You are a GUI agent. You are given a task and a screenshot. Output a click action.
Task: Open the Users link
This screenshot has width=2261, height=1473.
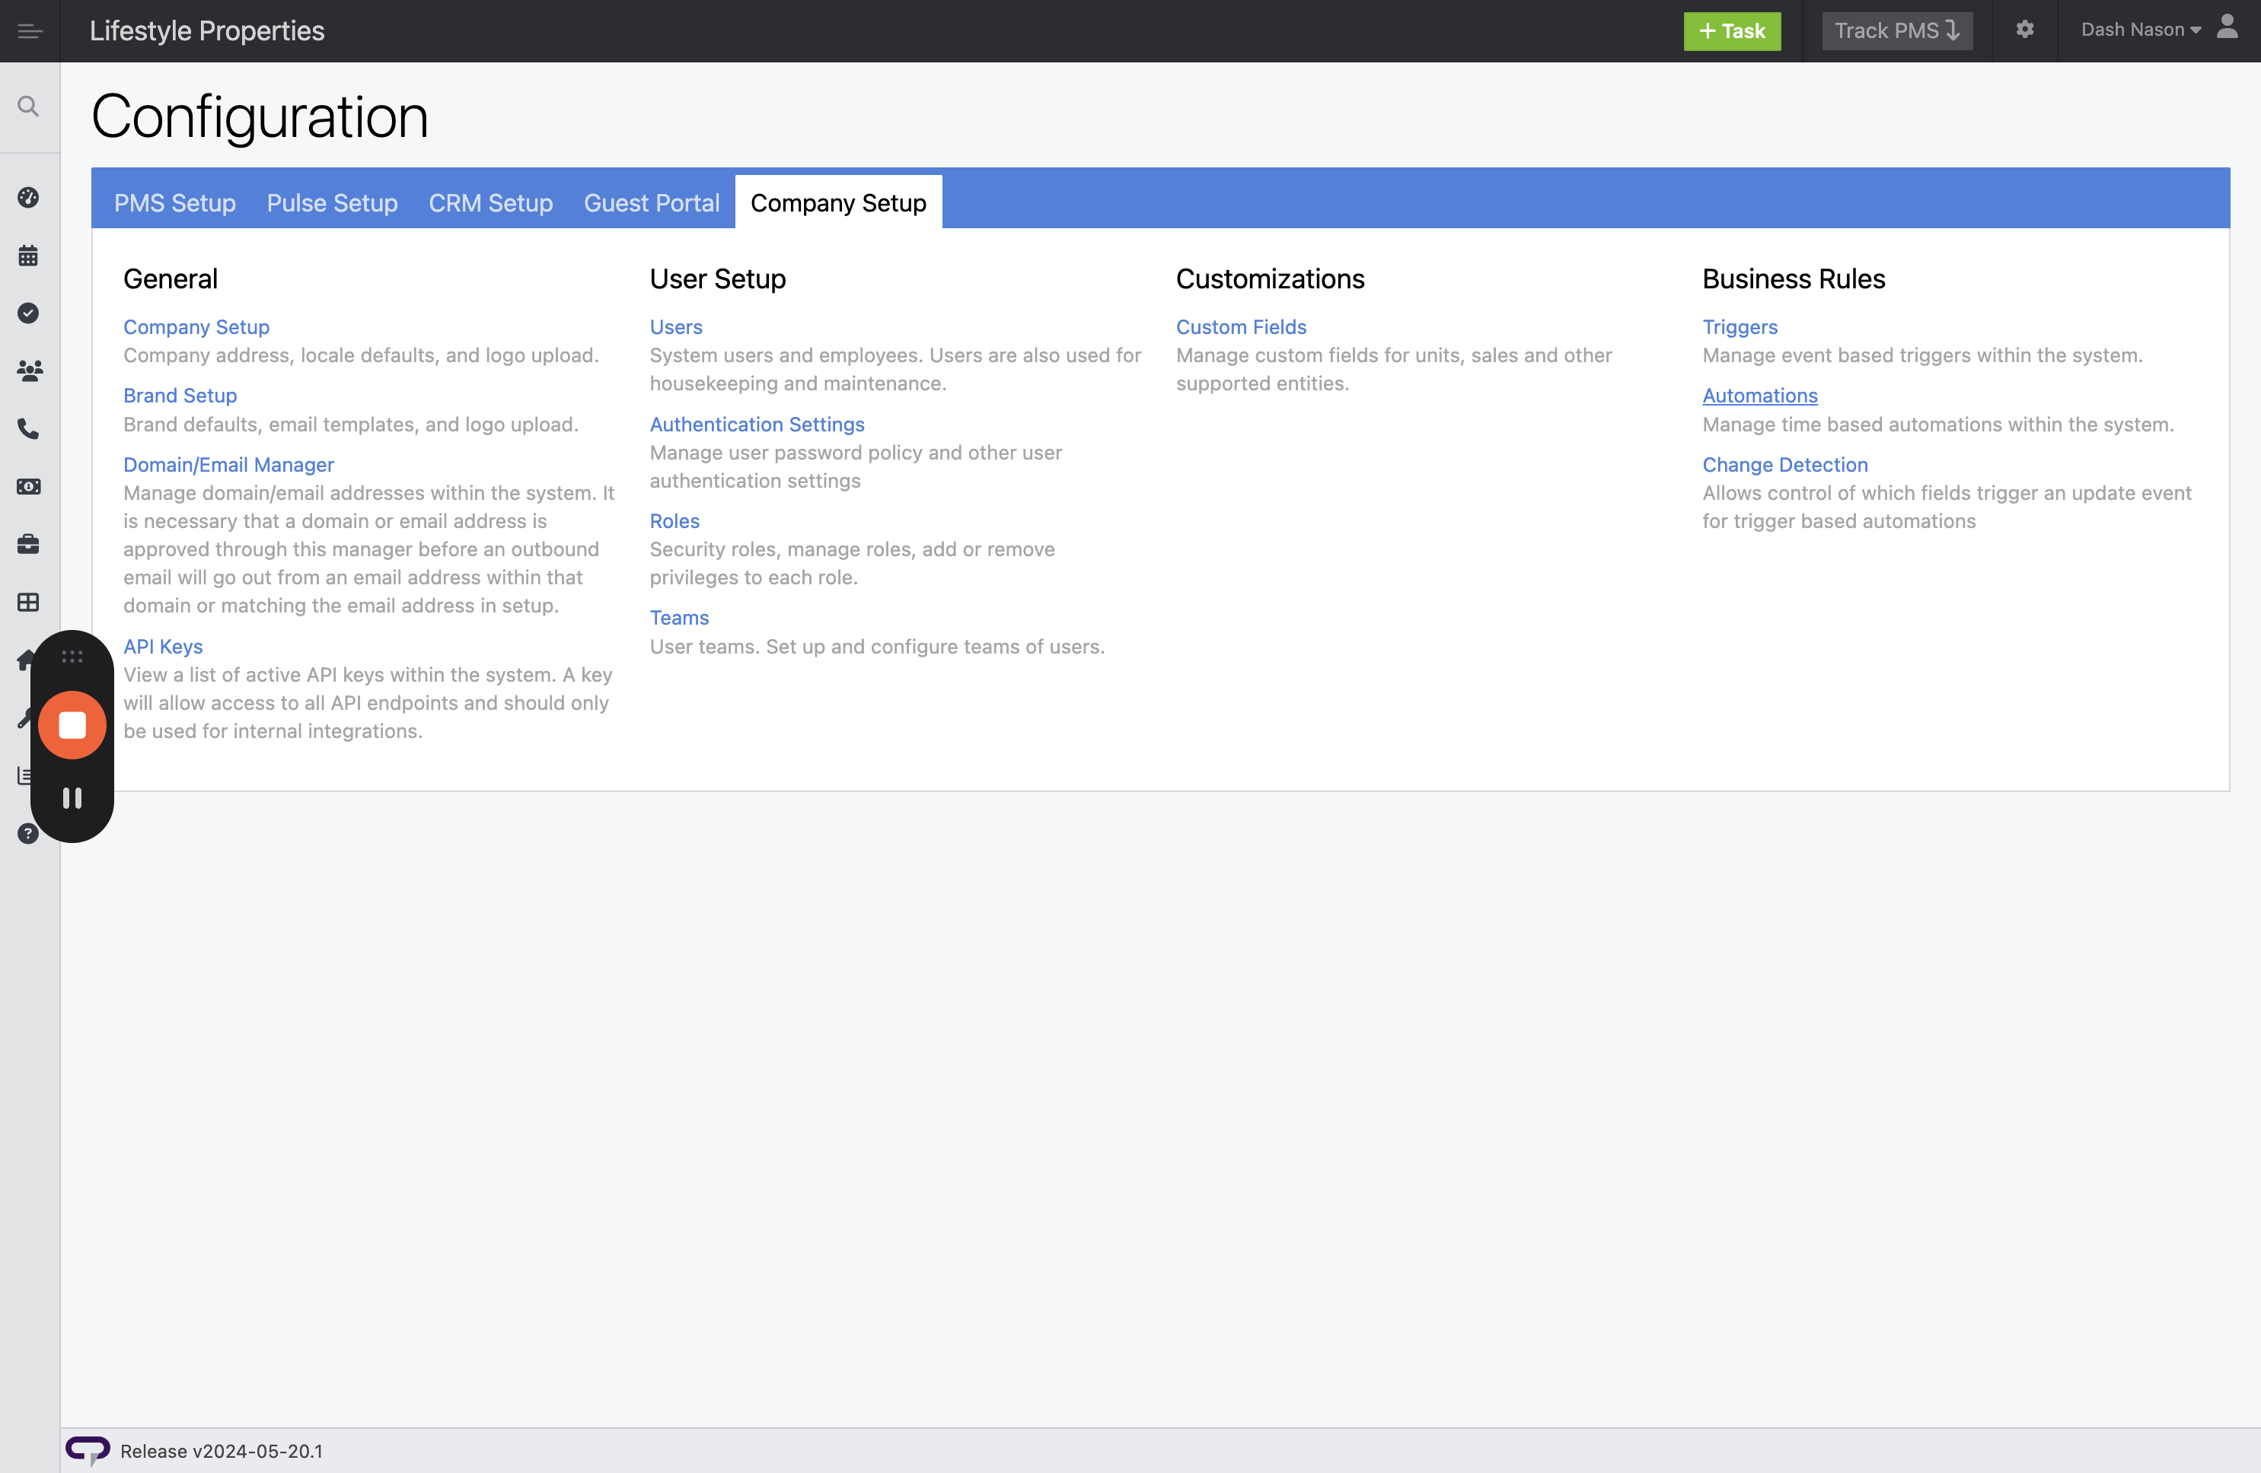click(677, 326)
